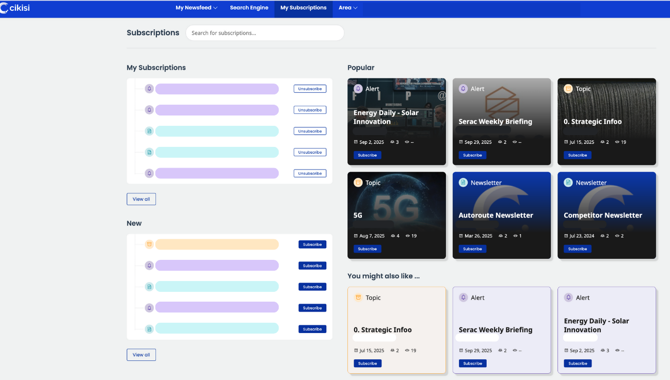Click View all under My Subscriptions

pos(141,199)
